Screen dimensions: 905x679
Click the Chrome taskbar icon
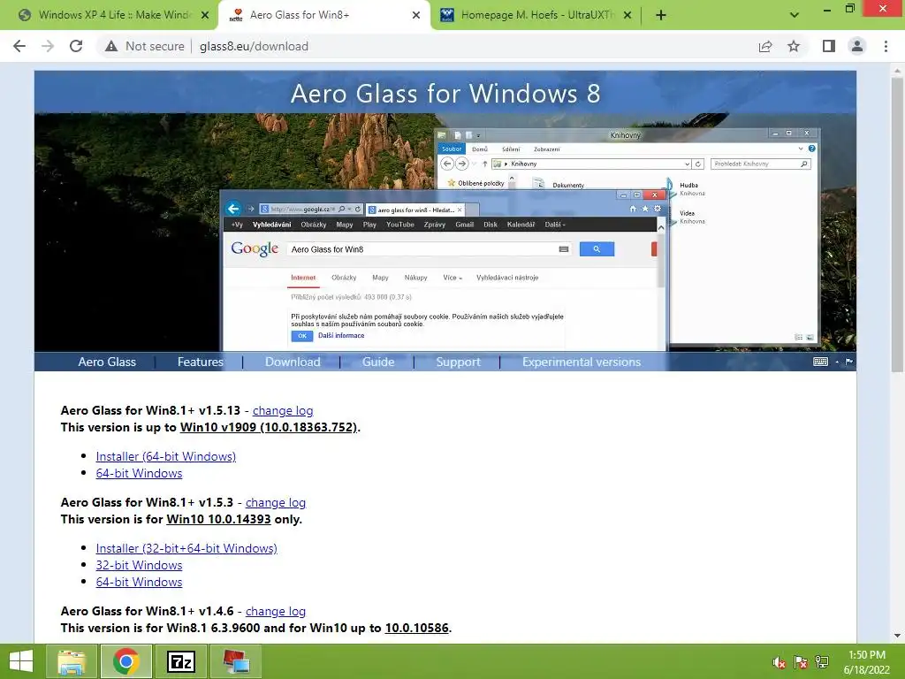pyautogui.click(x=126, y=661)
